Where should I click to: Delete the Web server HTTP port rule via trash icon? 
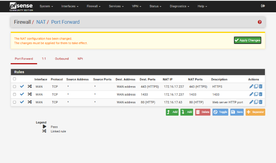261,102
